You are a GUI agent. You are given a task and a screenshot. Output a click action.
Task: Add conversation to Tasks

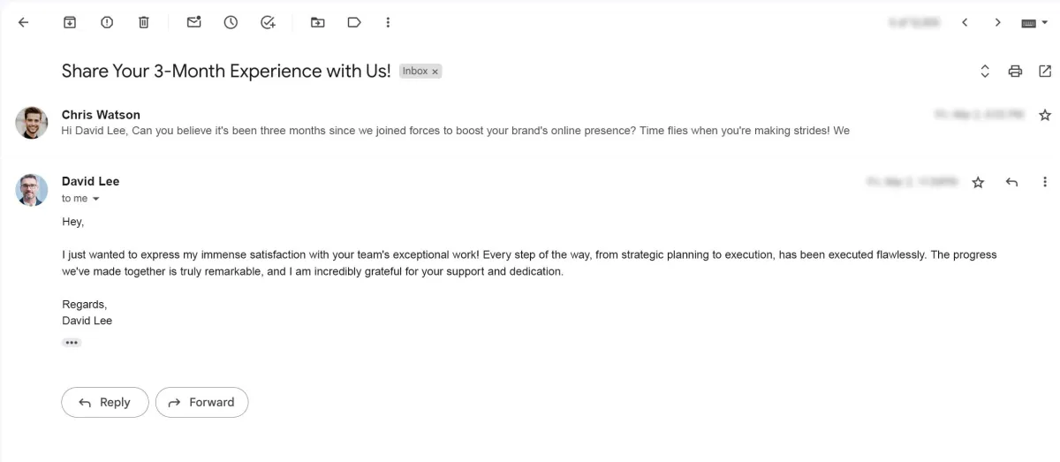[x=269, y=23]
